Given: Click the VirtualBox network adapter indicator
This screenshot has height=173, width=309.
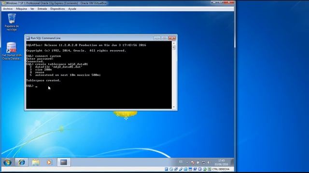Looking at the screenshot, I should click(176, 169).
